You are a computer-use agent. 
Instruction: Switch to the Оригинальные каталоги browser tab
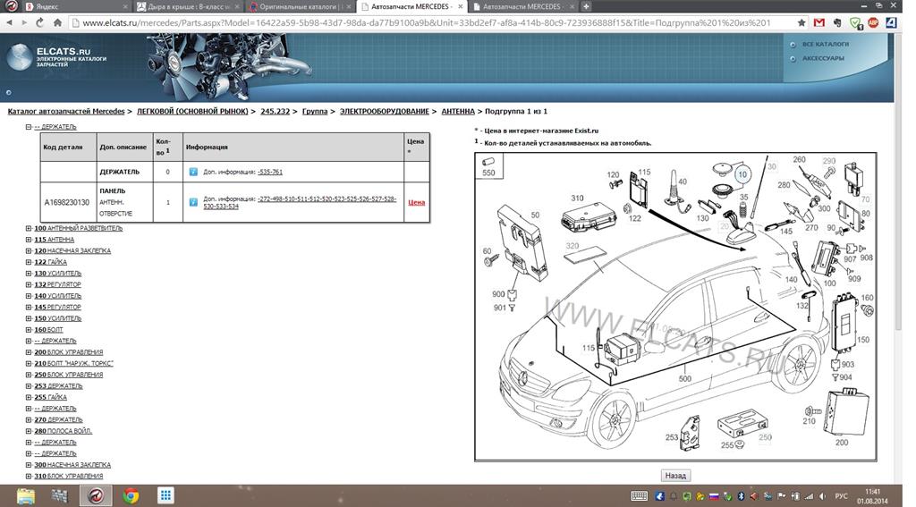pyautogui.click(x=300, y=6)
